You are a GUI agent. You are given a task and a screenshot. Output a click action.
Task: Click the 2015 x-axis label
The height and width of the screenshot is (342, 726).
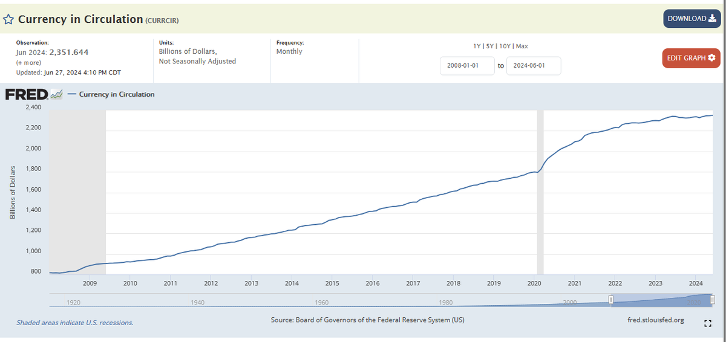tap(332, 283)
